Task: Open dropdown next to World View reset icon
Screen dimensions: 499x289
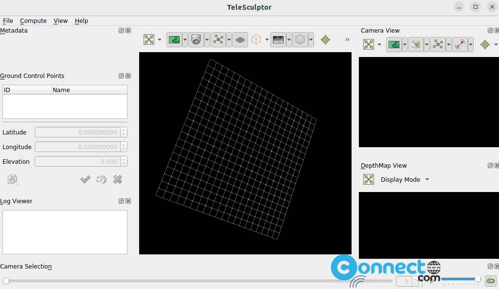Action: (x=160, y=39)
